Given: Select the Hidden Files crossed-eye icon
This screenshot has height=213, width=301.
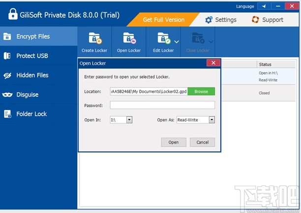Looking at the screenshot, I should pos(7,75).
